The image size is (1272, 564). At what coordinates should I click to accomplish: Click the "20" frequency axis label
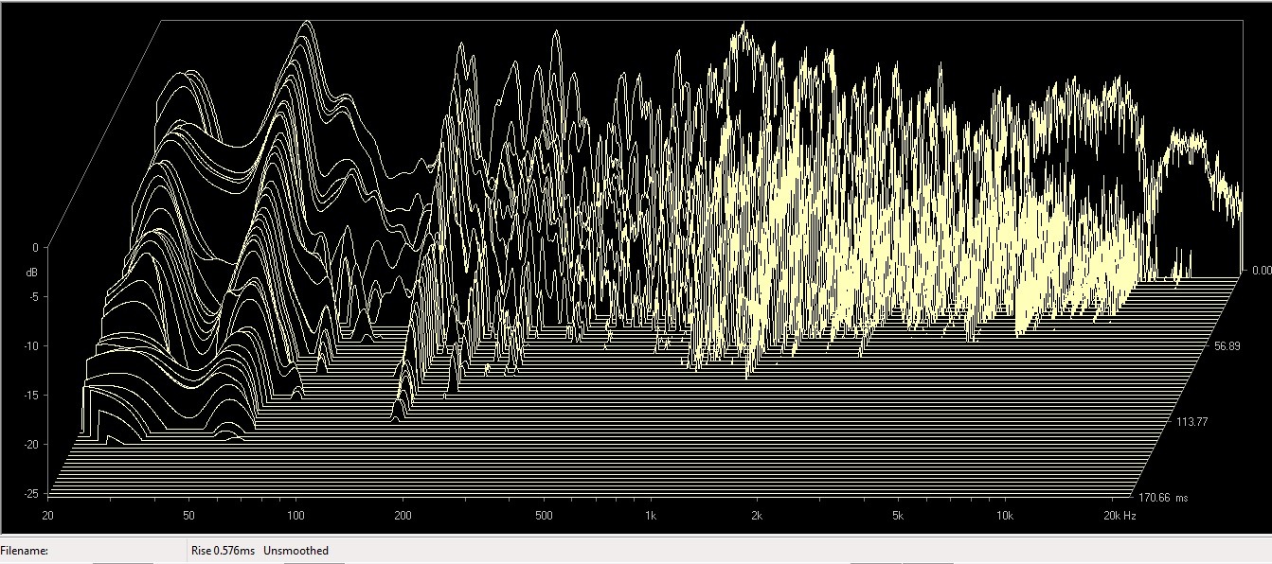pyautogui.click(x=47, y=516)
